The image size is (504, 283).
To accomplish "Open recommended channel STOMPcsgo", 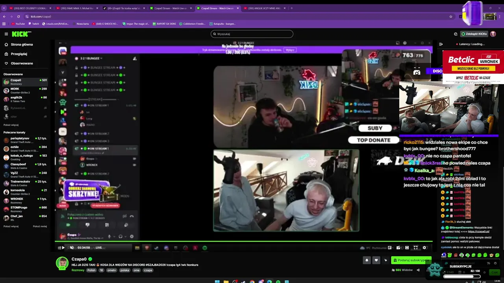I will [25, 209].
